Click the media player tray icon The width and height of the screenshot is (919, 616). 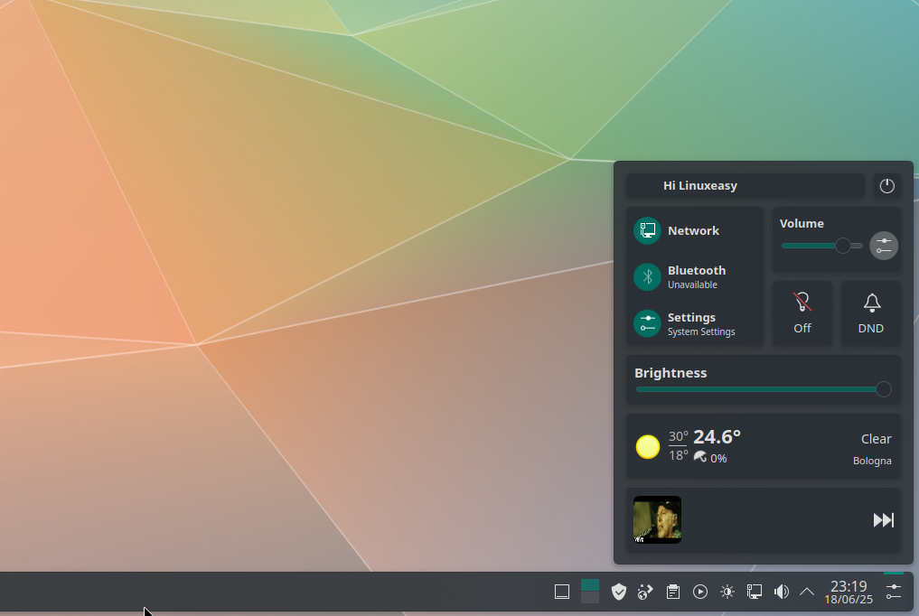pos(699,592)
